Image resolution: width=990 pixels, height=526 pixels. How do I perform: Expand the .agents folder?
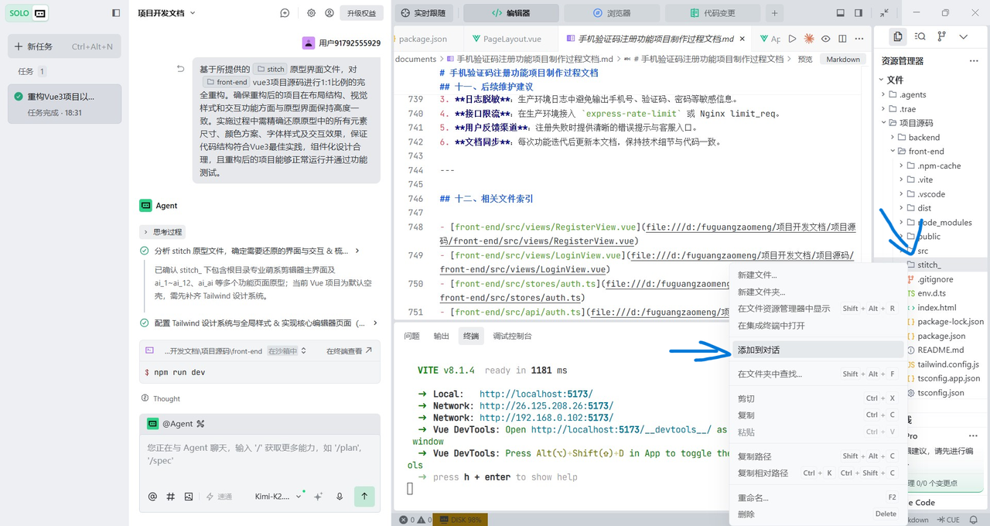tap(931, 94)
